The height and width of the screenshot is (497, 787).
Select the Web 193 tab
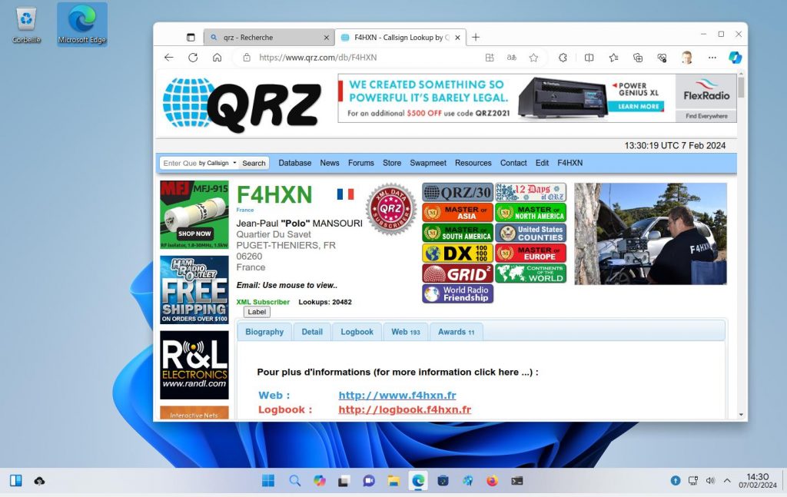coord(406,332)
